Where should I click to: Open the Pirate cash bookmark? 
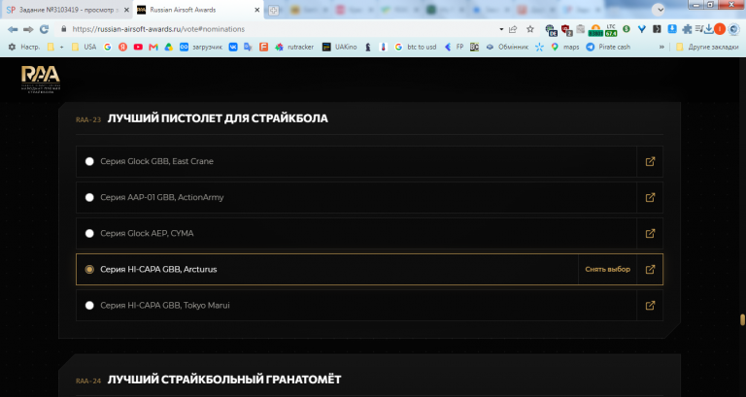tap(608, 47)
